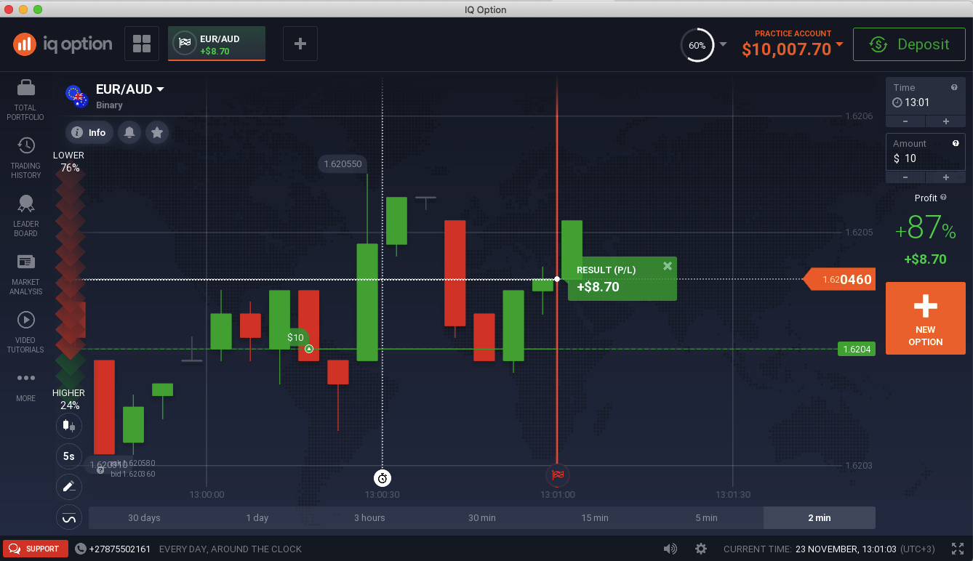Screen dimensions: 973x561
Task: Close the Result P/L popup
Action: click(x=668, y=266)
